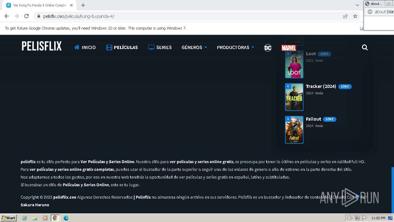Click the PELISFLIX site logo
This screenshot has height=222, width=394.
[42, 46]
